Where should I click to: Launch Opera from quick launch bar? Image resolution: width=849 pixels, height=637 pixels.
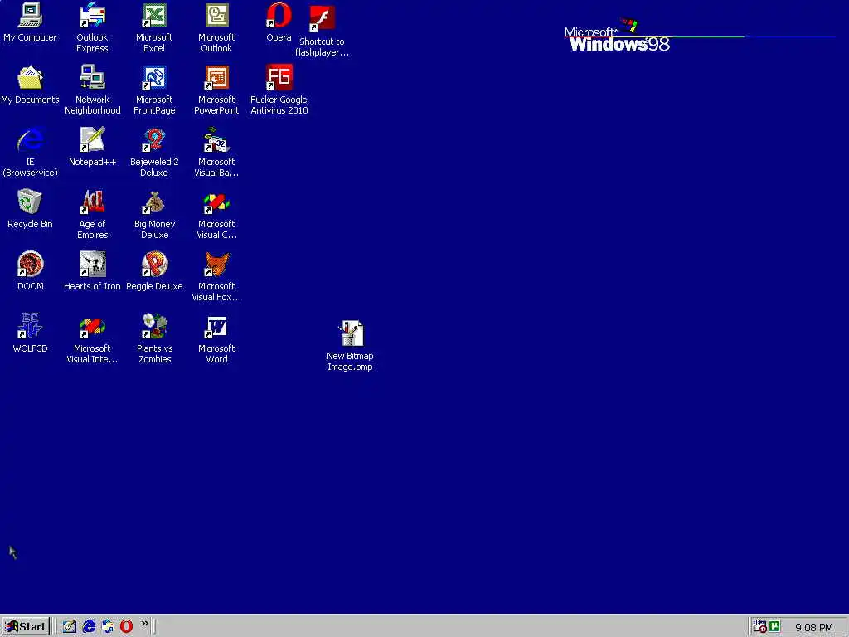[x=126, y=627]
